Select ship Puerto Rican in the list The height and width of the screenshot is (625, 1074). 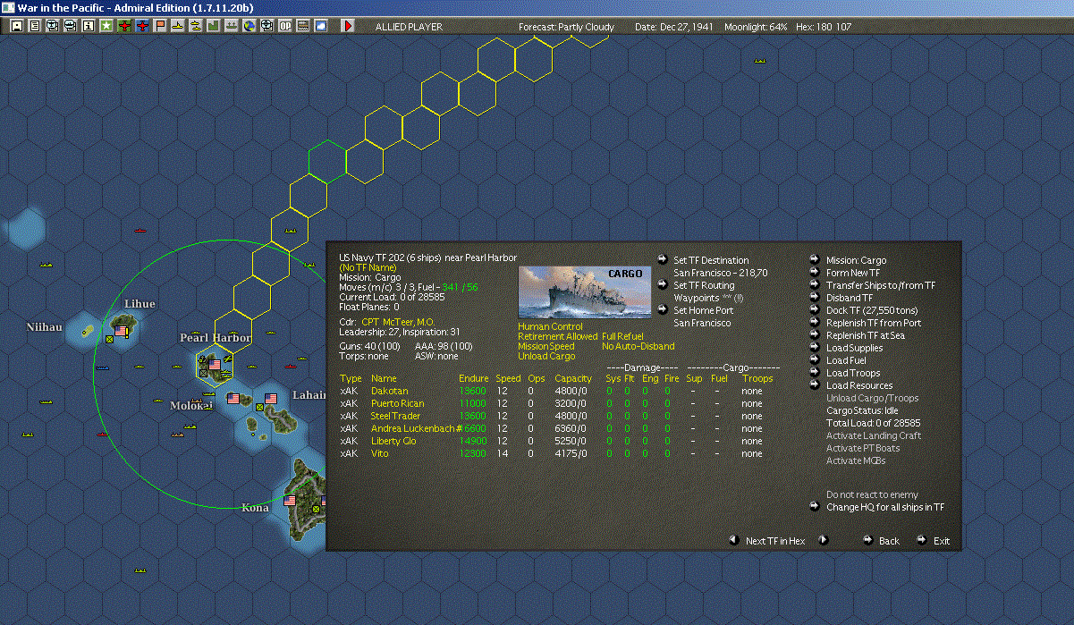pyautogui.click(x=396, y=403)
